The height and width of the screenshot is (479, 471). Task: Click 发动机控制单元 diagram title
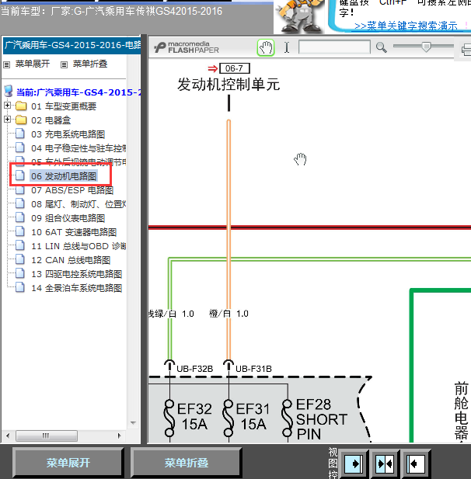click(229, 85)
